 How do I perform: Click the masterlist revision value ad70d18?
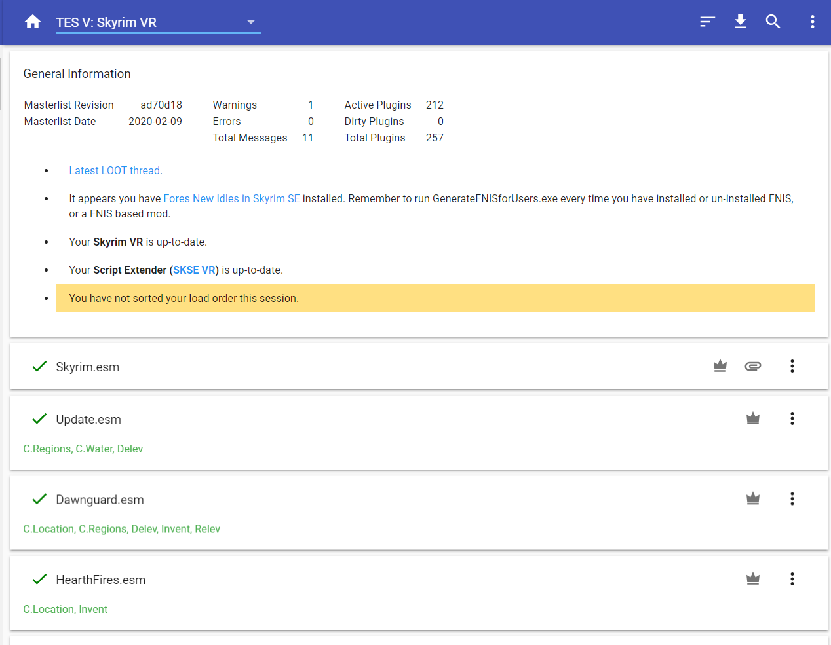point(161,105)
